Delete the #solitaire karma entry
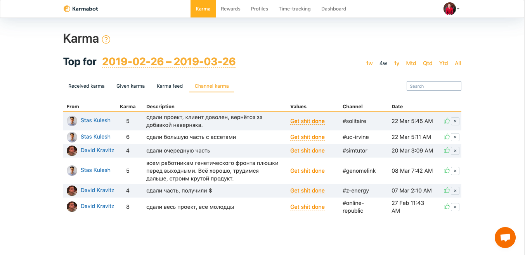This screenshot has height=255, width=525. point(455,121)
